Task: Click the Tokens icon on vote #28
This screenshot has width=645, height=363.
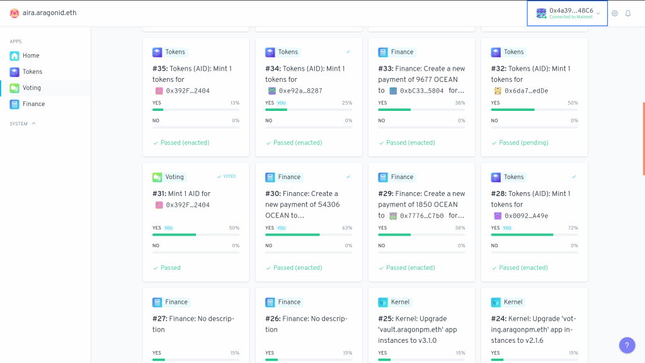Action: coord(496,177)
